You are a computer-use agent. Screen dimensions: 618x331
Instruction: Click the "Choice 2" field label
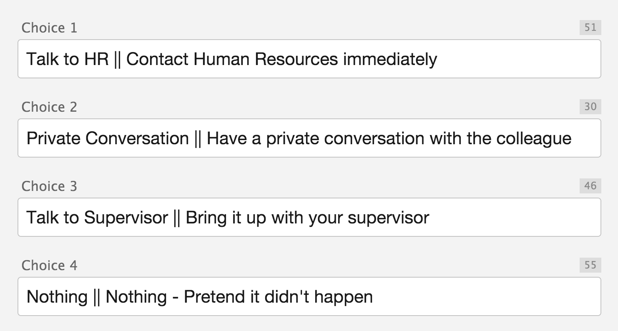(49, 107)
